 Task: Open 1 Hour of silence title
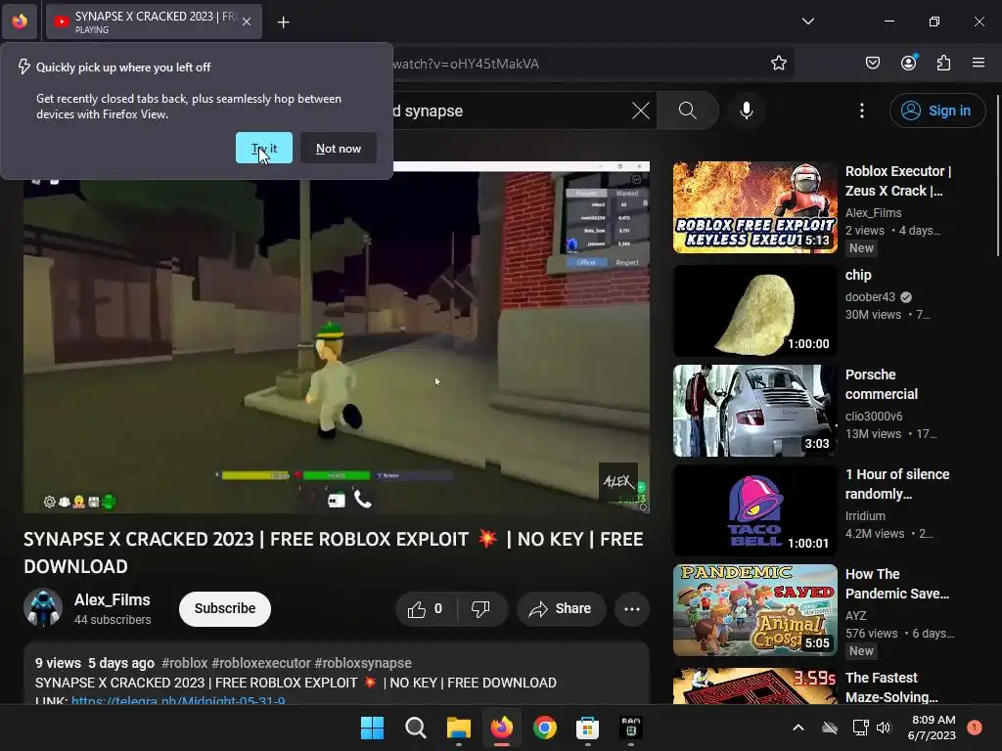(x=897, y=484)
